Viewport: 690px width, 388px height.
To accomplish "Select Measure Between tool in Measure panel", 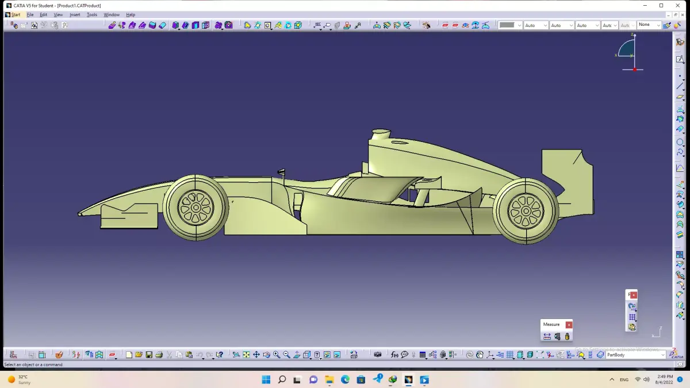I will 547,336.
